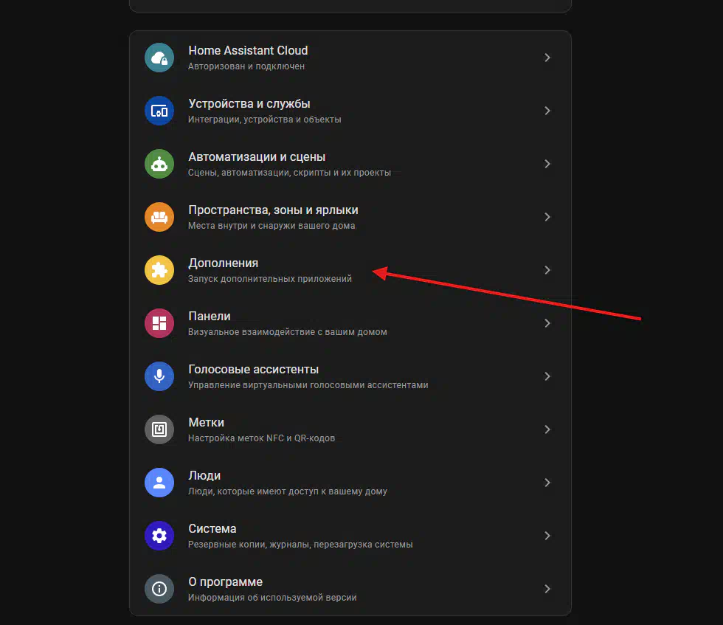
Task: Click the Панели dashboard icon
Action: 159,323
